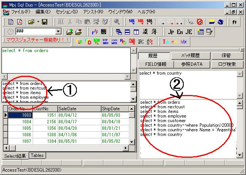Viewport: 246px width, 175px height.
Task: Tile windows vertically icon
Action: [x=136, y=32]
